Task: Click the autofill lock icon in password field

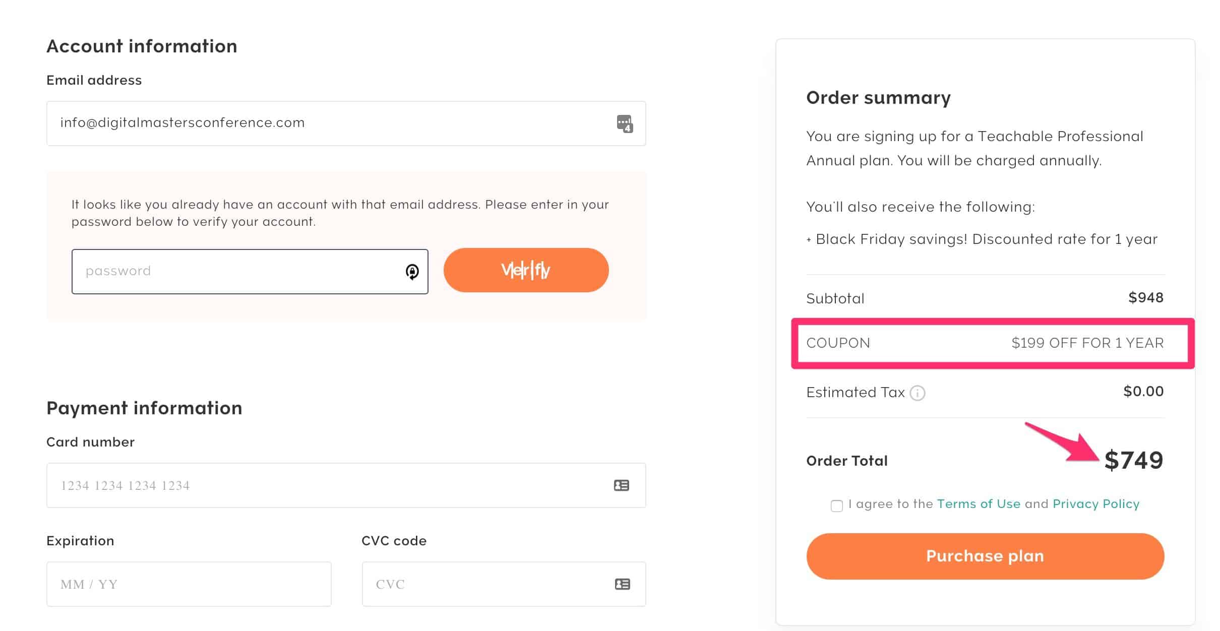Action: [x=412, y=272]
